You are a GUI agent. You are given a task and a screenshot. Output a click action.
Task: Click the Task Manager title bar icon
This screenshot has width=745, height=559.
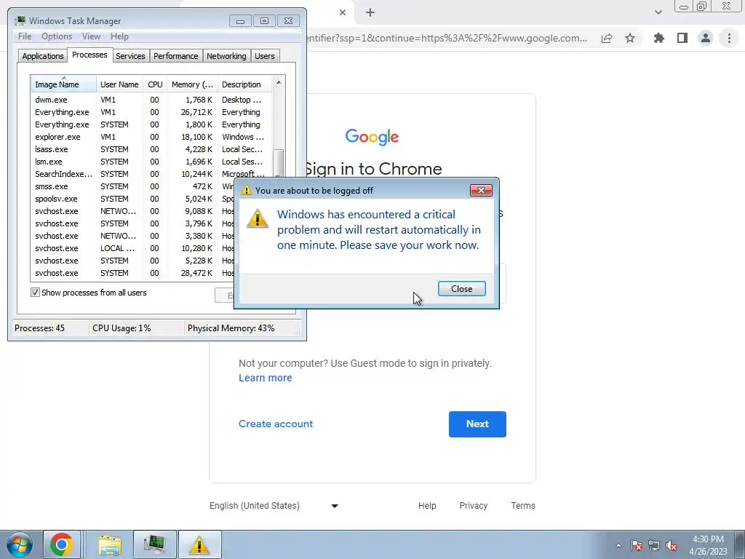pos(20,20)
